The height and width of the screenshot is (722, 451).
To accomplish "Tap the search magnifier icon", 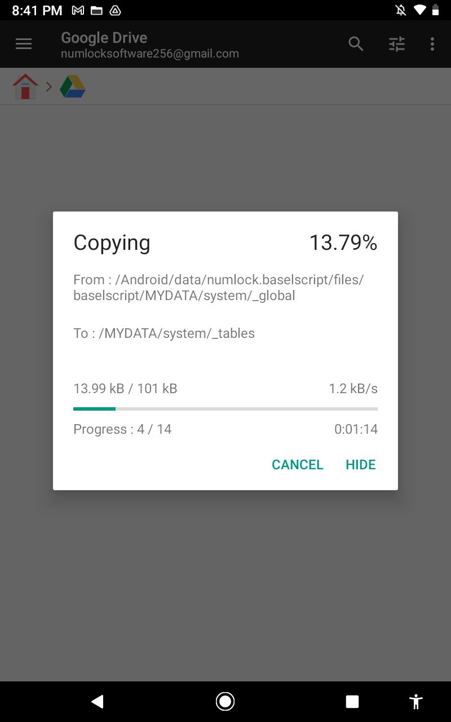I will point(356,44).
